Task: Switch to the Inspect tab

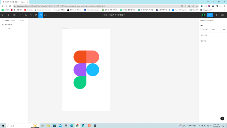Action: tap(212, 20)
